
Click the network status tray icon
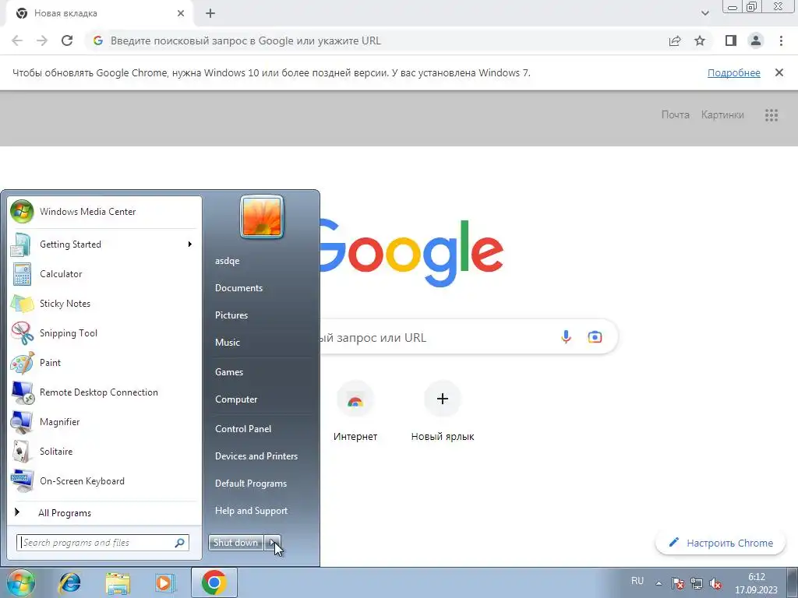click(696, 583)
